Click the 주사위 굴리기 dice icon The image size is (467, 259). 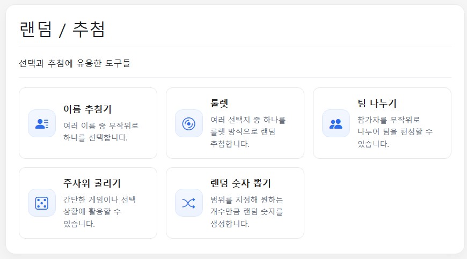click(42, 203)
